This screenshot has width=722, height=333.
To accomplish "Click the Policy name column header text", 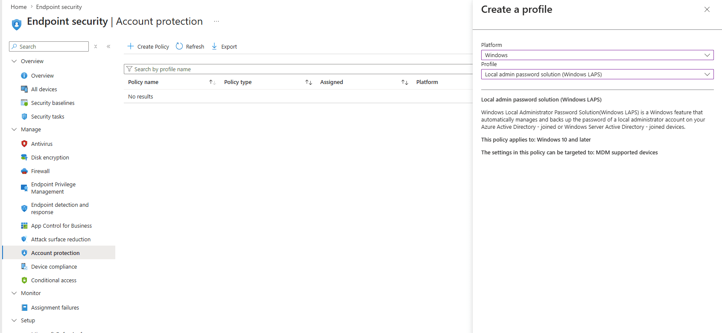I will 143,82.
